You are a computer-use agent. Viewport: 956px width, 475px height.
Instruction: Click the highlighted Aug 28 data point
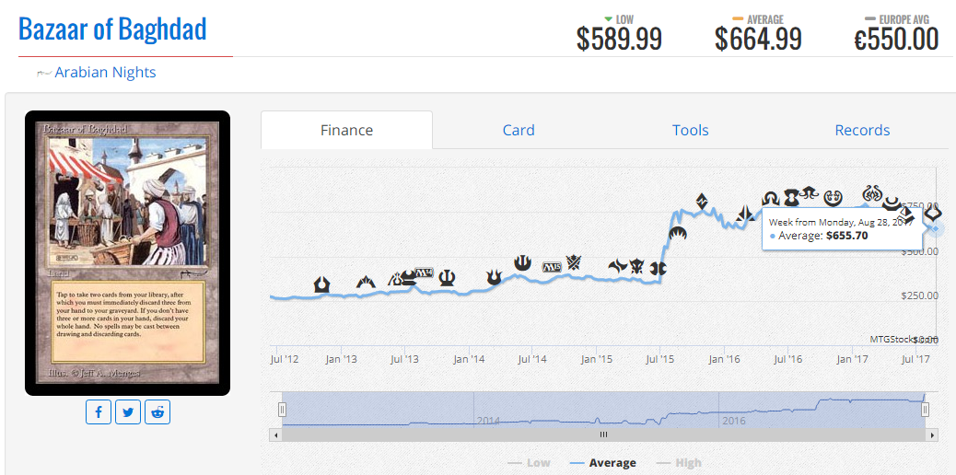coord(936,228)
